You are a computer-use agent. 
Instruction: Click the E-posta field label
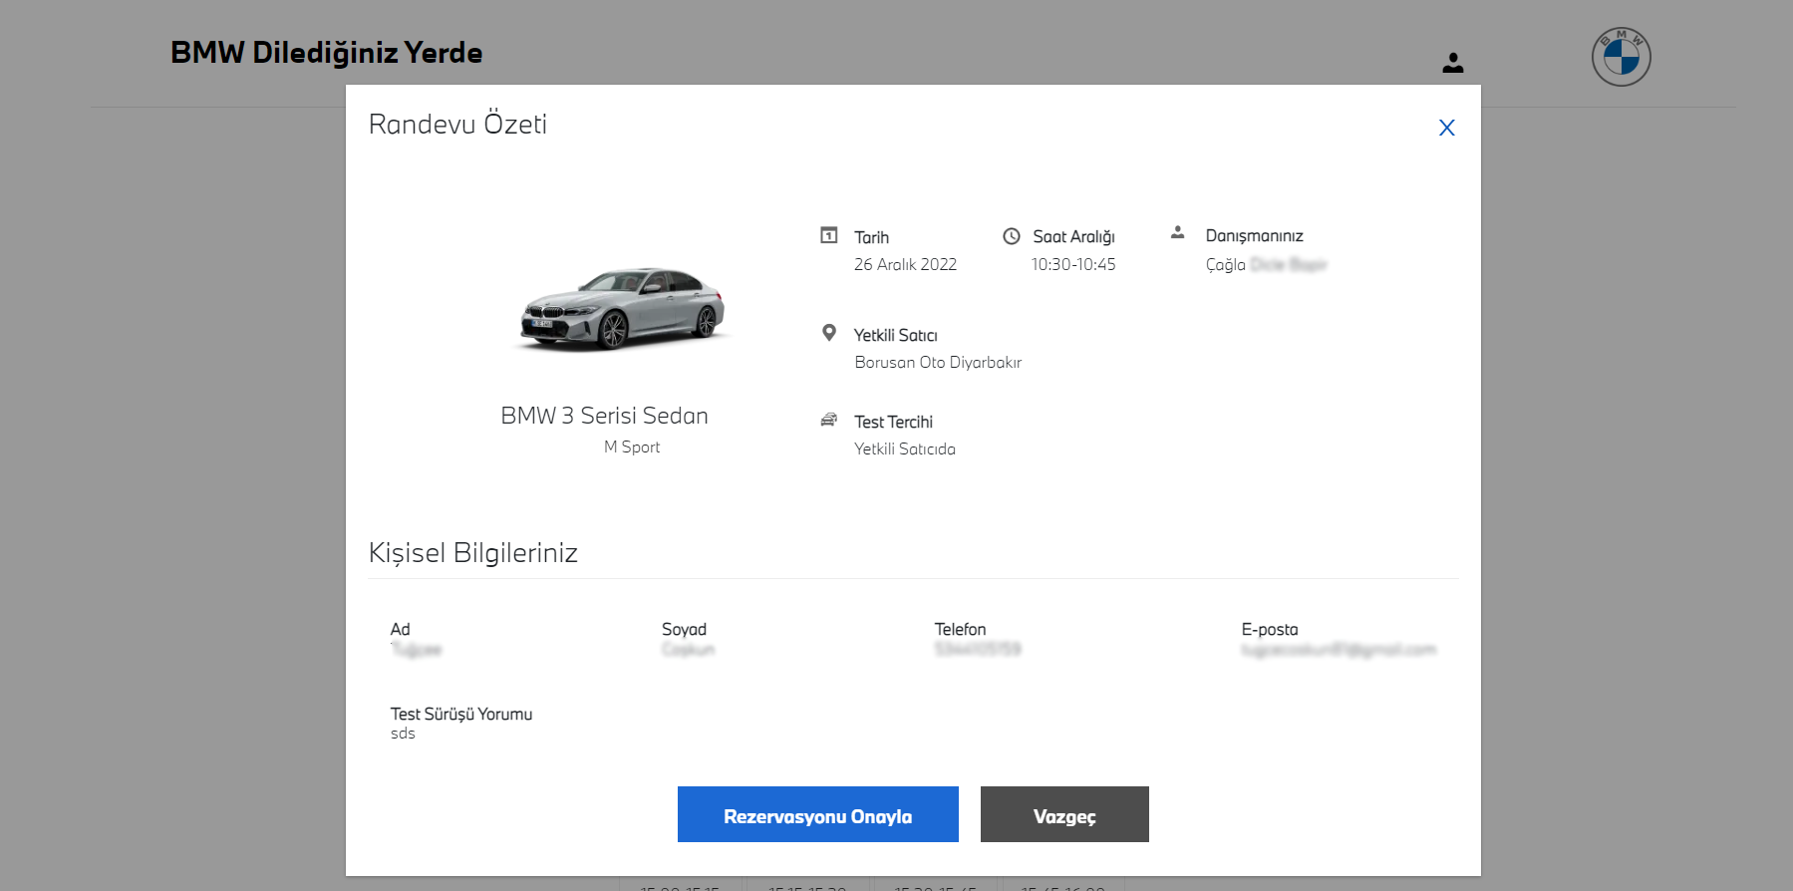1270,629
